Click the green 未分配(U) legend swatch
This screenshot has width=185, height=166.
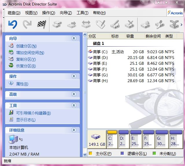[154, 153]
